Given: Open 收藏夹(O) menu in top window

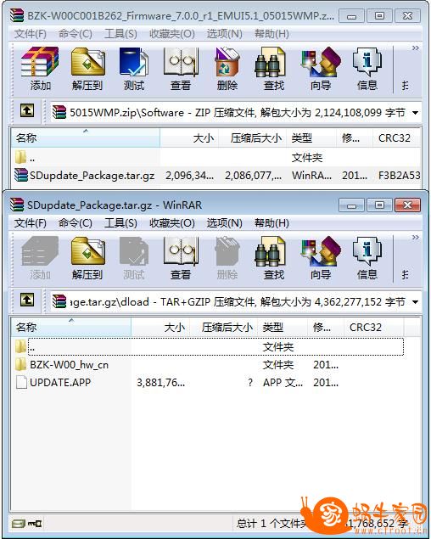Looking at the screenshot, I should pyautogui.click(x=172, y=34).
